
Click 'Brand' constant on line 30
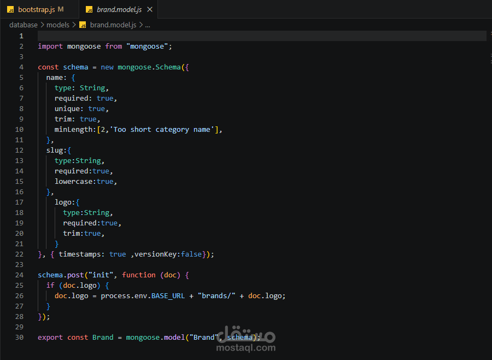pyautogui.click(x=103, y=337)
